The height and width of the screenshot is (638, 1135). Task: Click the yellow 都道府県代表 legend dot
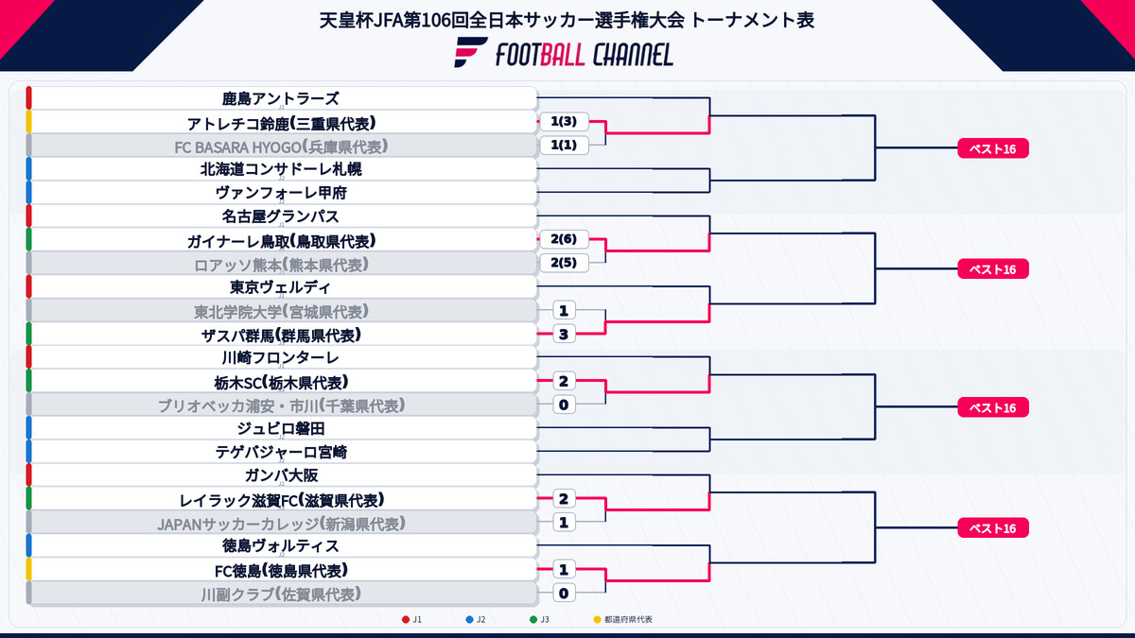[597, 620]
